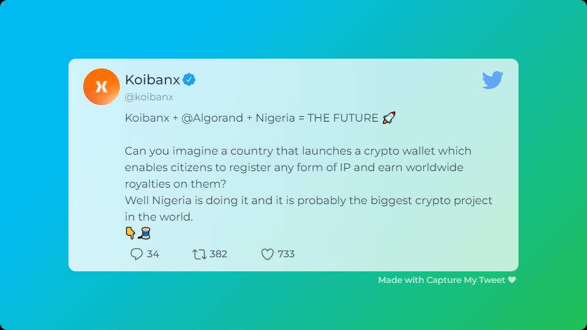Click the thread spool emoji
The image size is (587, 330).
pyautogui.click(x=144, y=233)
